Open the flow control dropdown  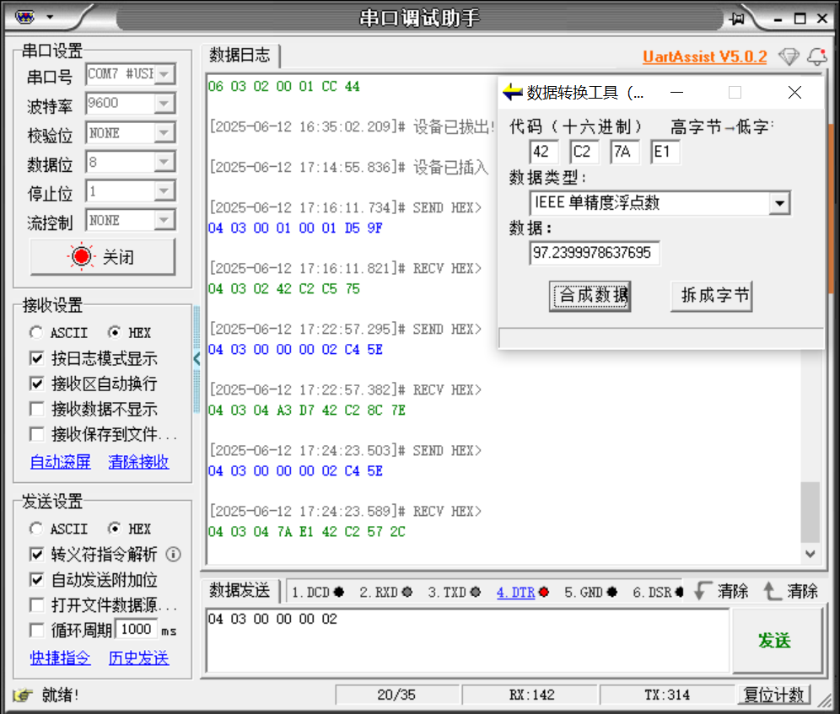coord(164,220)
